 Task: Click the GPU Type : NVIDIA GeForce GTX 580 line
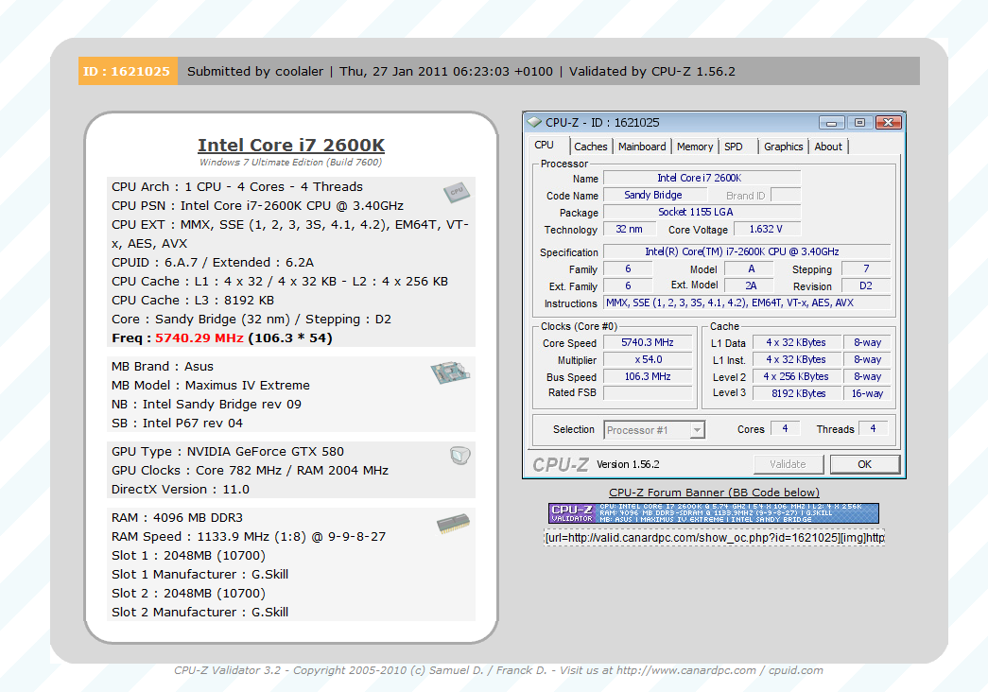(x=228, y=451)
